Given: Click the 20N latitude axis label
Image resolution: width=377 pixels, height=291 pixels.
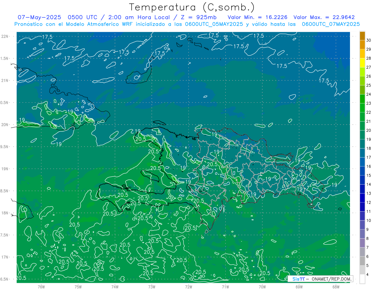Looking at the screenshot, I should (5, 125).
